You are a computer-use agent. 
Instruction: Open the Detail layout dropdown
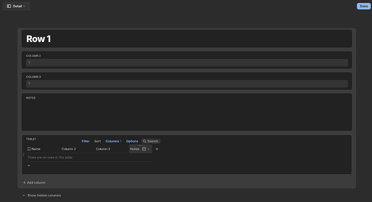pos(16,6)
